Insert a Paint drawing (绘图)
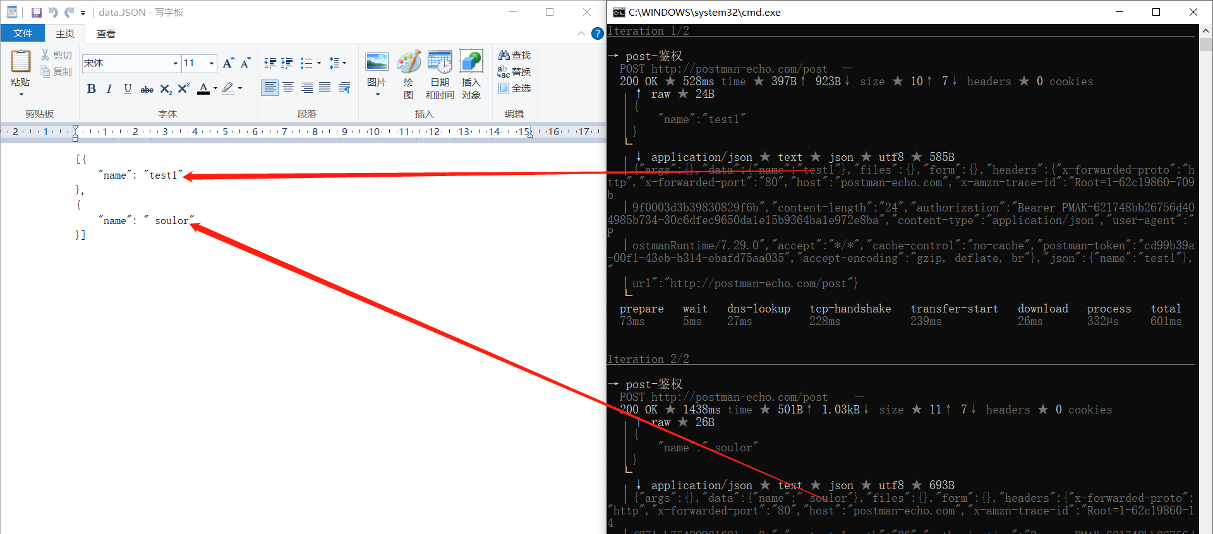The image size is (1213, 534). [408, 74]
